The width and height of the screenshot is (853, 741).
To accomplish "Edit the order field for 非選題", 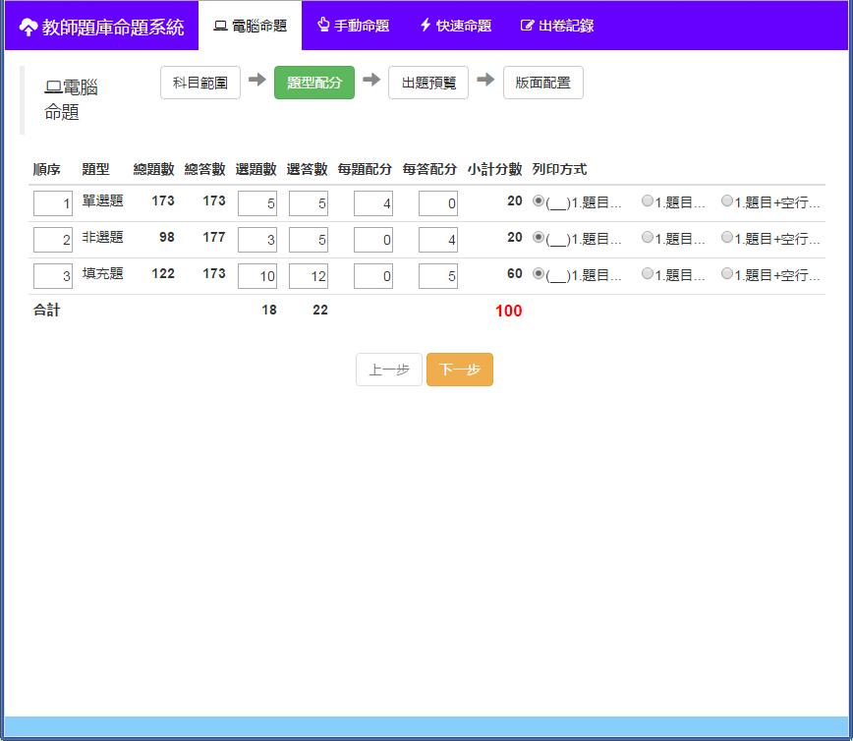I will [53, 240].
